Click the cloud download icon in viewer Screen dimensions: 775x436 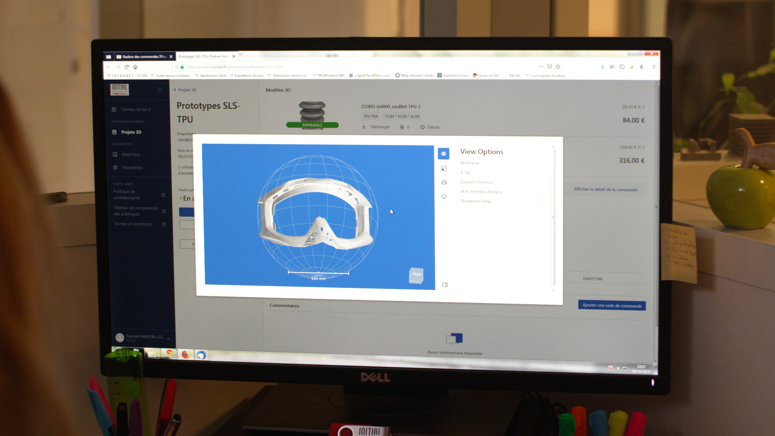[x=444, y=197]
